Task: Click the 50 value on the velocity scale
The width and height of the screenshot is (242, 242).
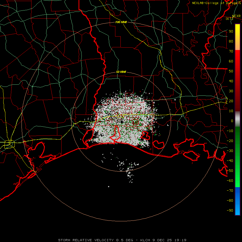Action: coord(231,71)
